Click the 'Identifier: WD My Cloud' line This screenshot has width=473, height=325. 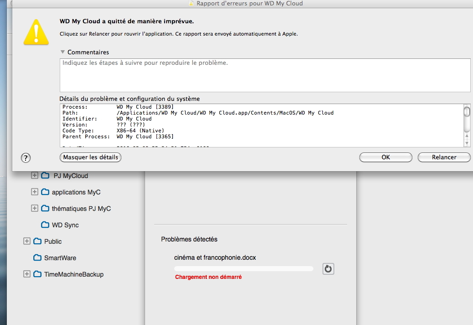107,119
